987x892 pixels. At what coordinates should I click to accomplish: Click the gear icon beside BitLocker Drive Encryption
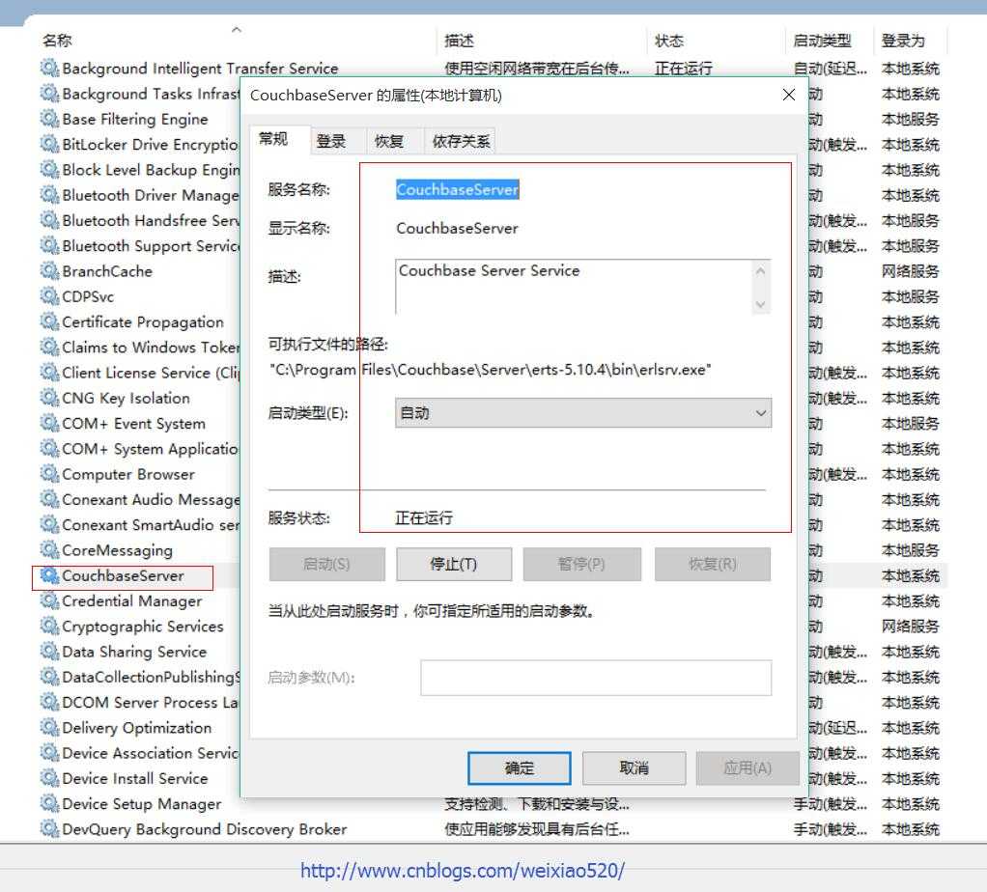tap(49, 144)
